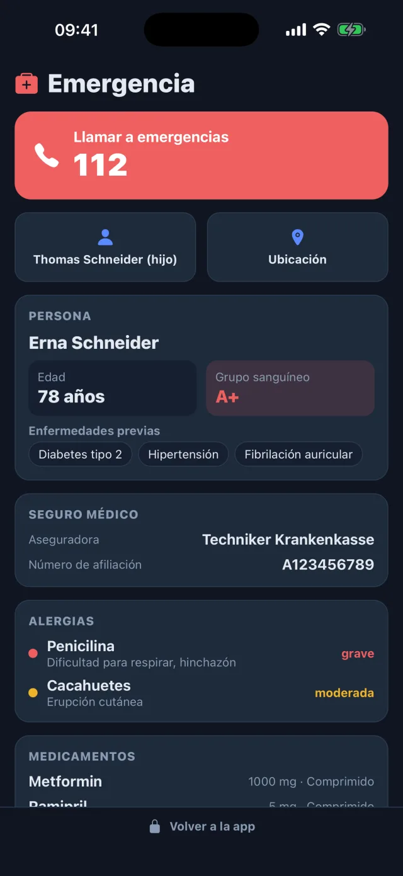Tap the Fibrilación auricular chip
Image resolution: width=403 pixels, height=876 pixels.
298,454
